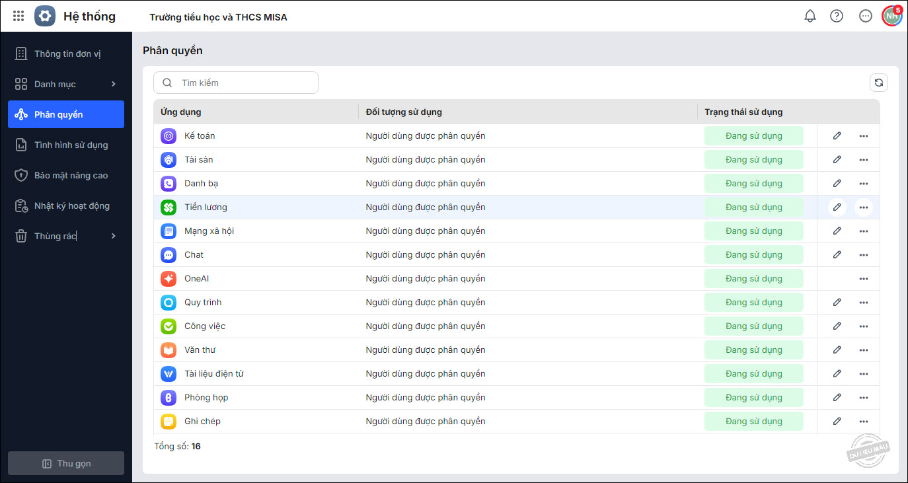Expand the Danh mục submenu arrow
This screenshot has height=483, width=908.
(x=114, y=84)
